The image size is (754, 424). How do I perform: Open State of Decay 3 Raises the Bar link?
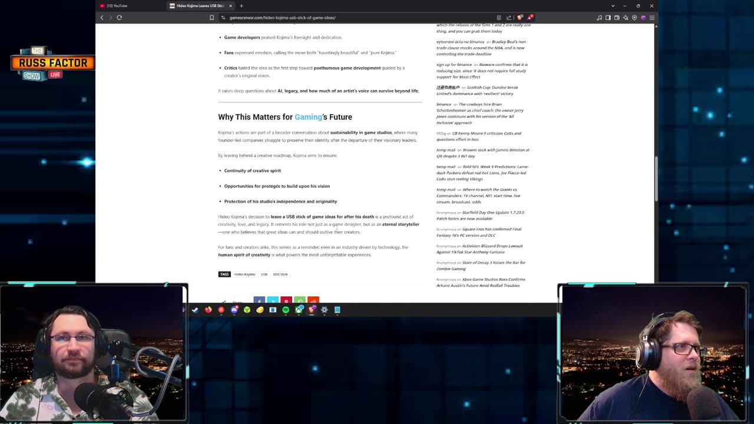point(481,266)
